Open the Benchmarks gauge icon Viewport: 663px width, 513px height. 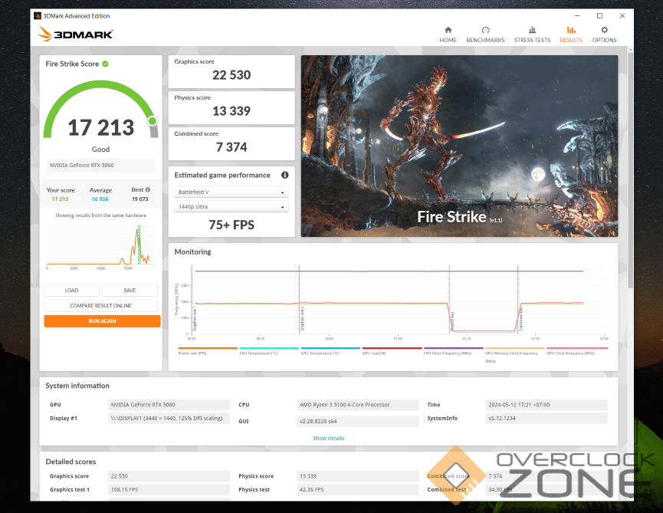pos(485,30)
